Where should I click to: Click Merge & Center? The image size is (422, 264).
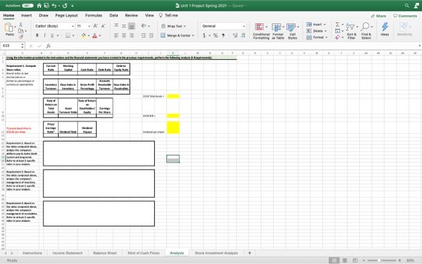click(x=177, y=35)
